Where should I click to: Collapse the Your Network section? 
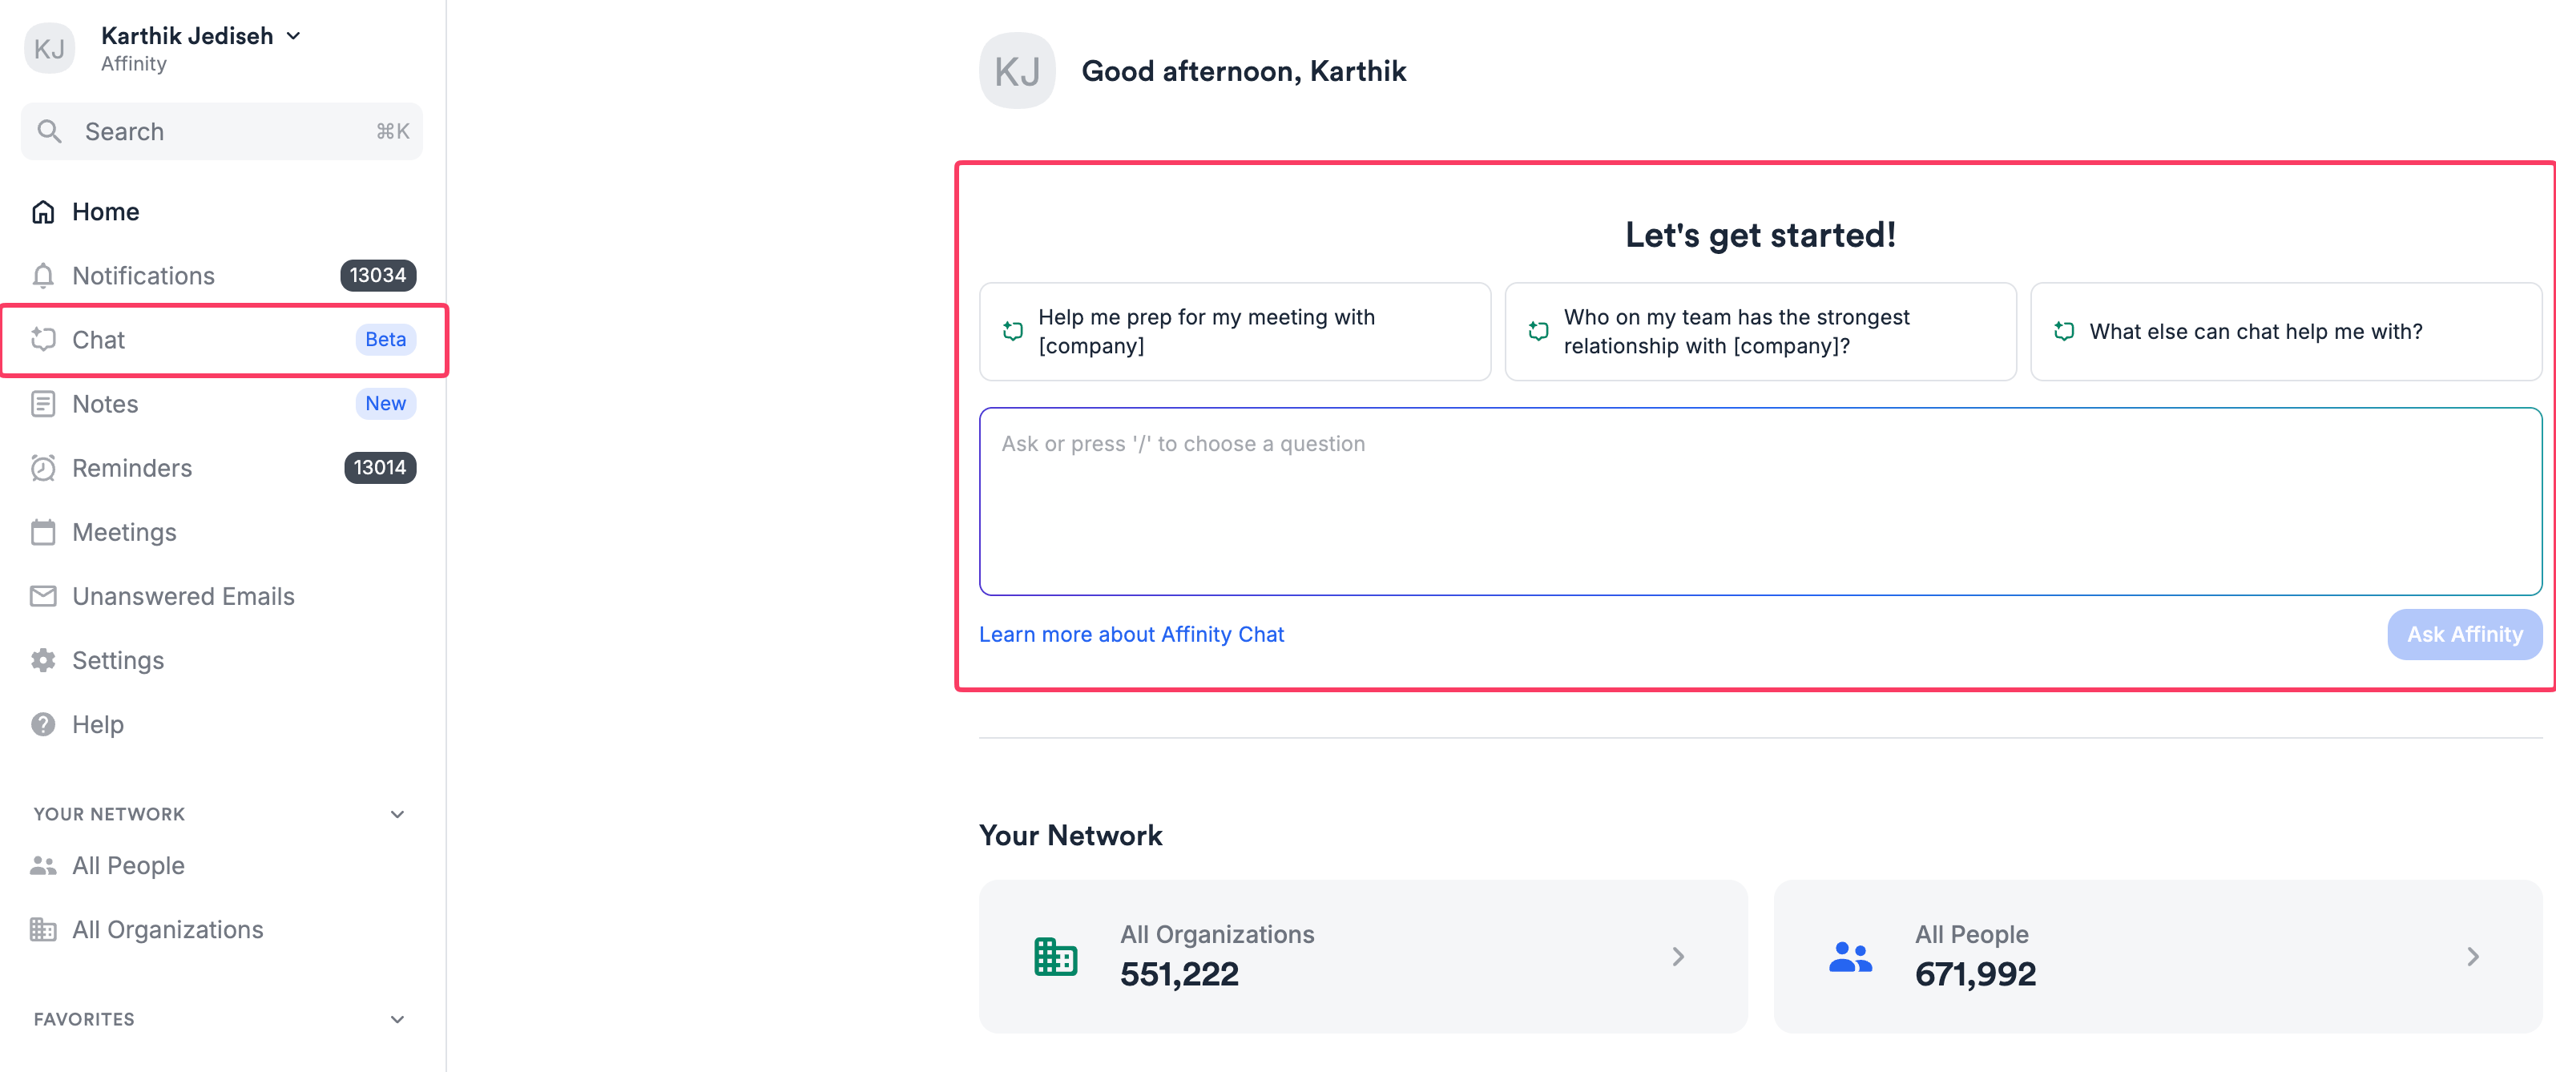tap(397, 815)
